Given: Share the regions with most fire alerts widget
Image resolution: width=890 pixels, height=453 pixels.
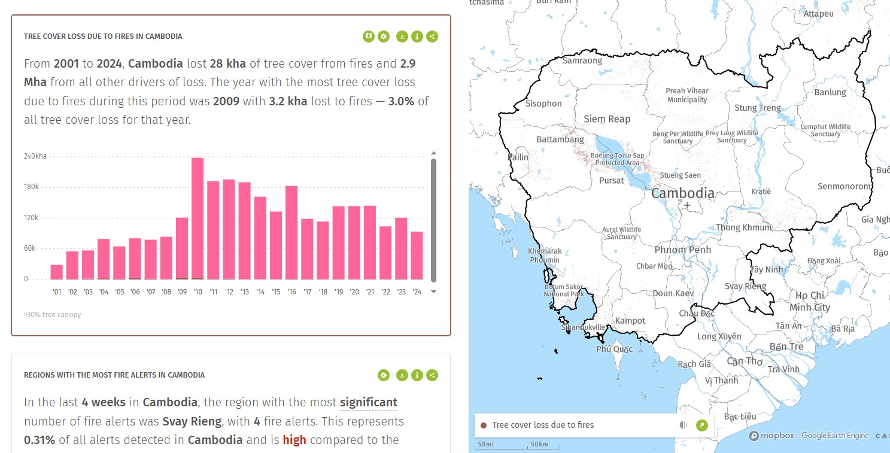Looking at the screenshot, I should (x=432, y=375).
